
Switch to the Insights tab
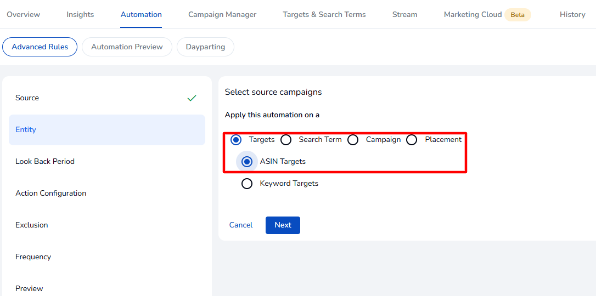(x=80, y=15)
